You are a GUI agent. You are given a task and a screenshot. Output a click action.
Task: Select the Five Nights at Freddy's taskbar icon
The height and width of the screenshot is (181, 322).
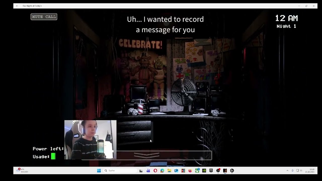(x=225, y=171)
